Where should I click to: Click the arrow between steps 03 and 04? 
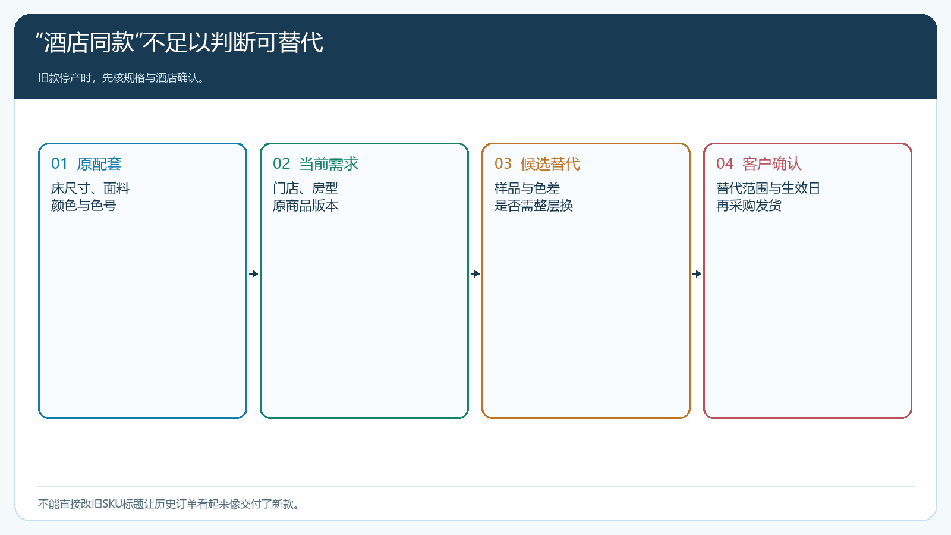[x=697, y=274]
